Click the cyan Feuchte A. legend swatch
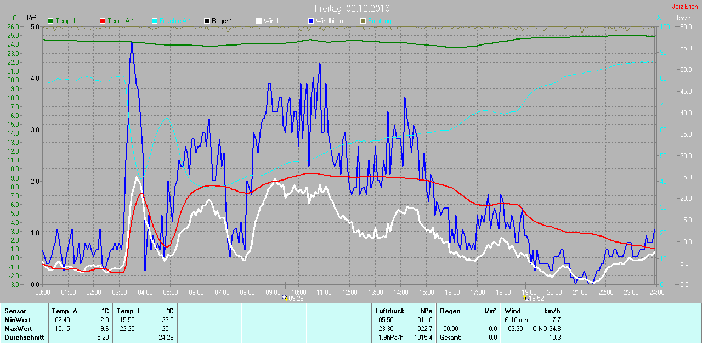The image size is (702, 343). (154, 21)
